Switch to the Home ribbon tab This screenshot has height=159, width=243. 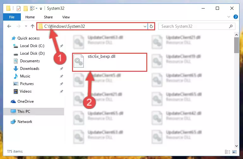click(x=30, y=17)
